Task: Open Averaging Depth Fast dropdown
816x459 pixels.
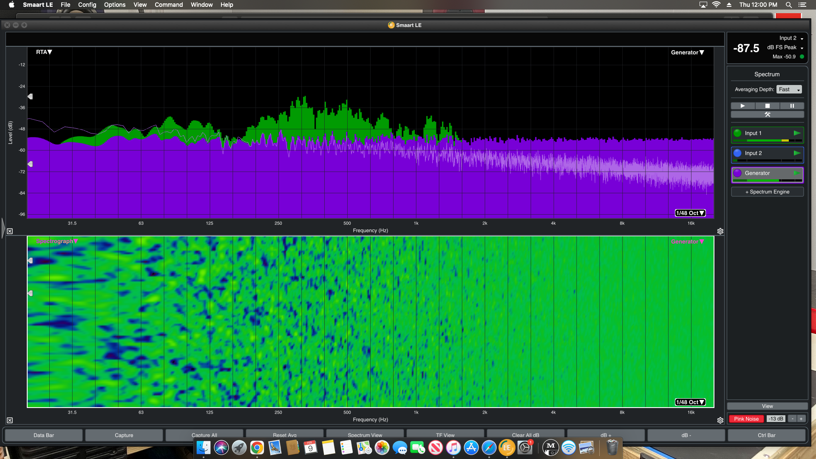Action: point(789,89)
